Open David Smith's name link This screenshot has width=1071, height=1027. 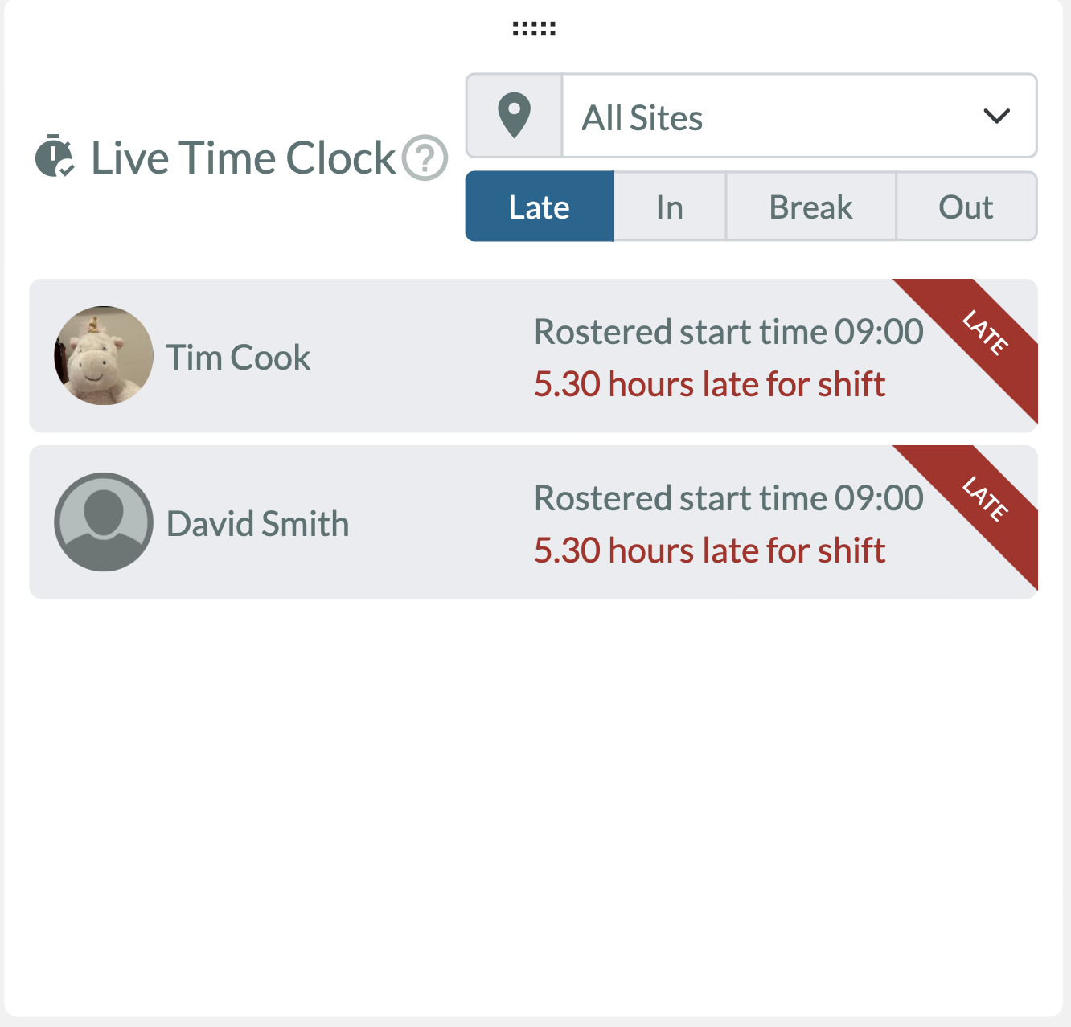(257, 524)
